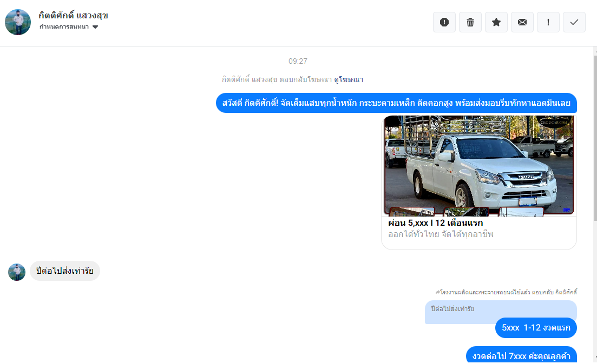Click the vertical scrollbar thumb
Image resolution: width=597 pixels, height=364 pixels.
[x=594, y=135]
